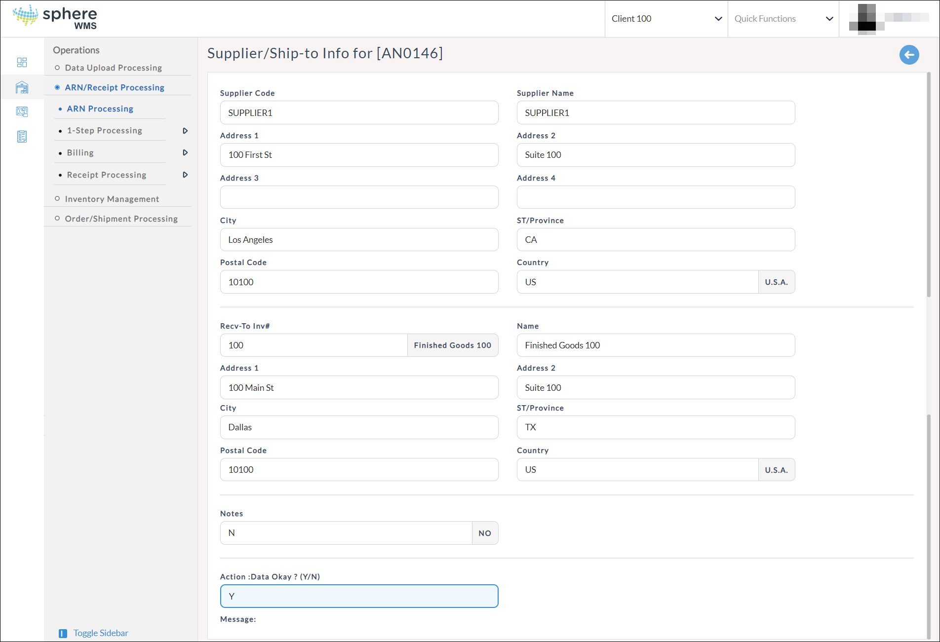This screenshot has height=642, width=940.
Task: Select Receipt Processing menu item
Action: [107, 175]
